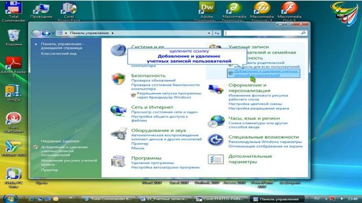Select the Adobe Dreamweaver desktop icon
The height and width of the screenshot is (203, 362).
click(206, 11)
